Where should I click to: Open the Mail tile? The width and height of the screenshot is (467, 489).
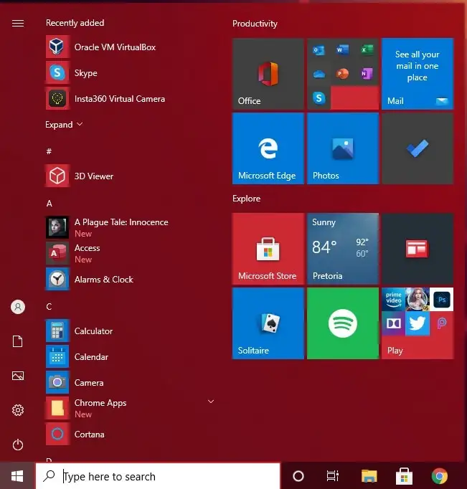(x=418, y=74)
